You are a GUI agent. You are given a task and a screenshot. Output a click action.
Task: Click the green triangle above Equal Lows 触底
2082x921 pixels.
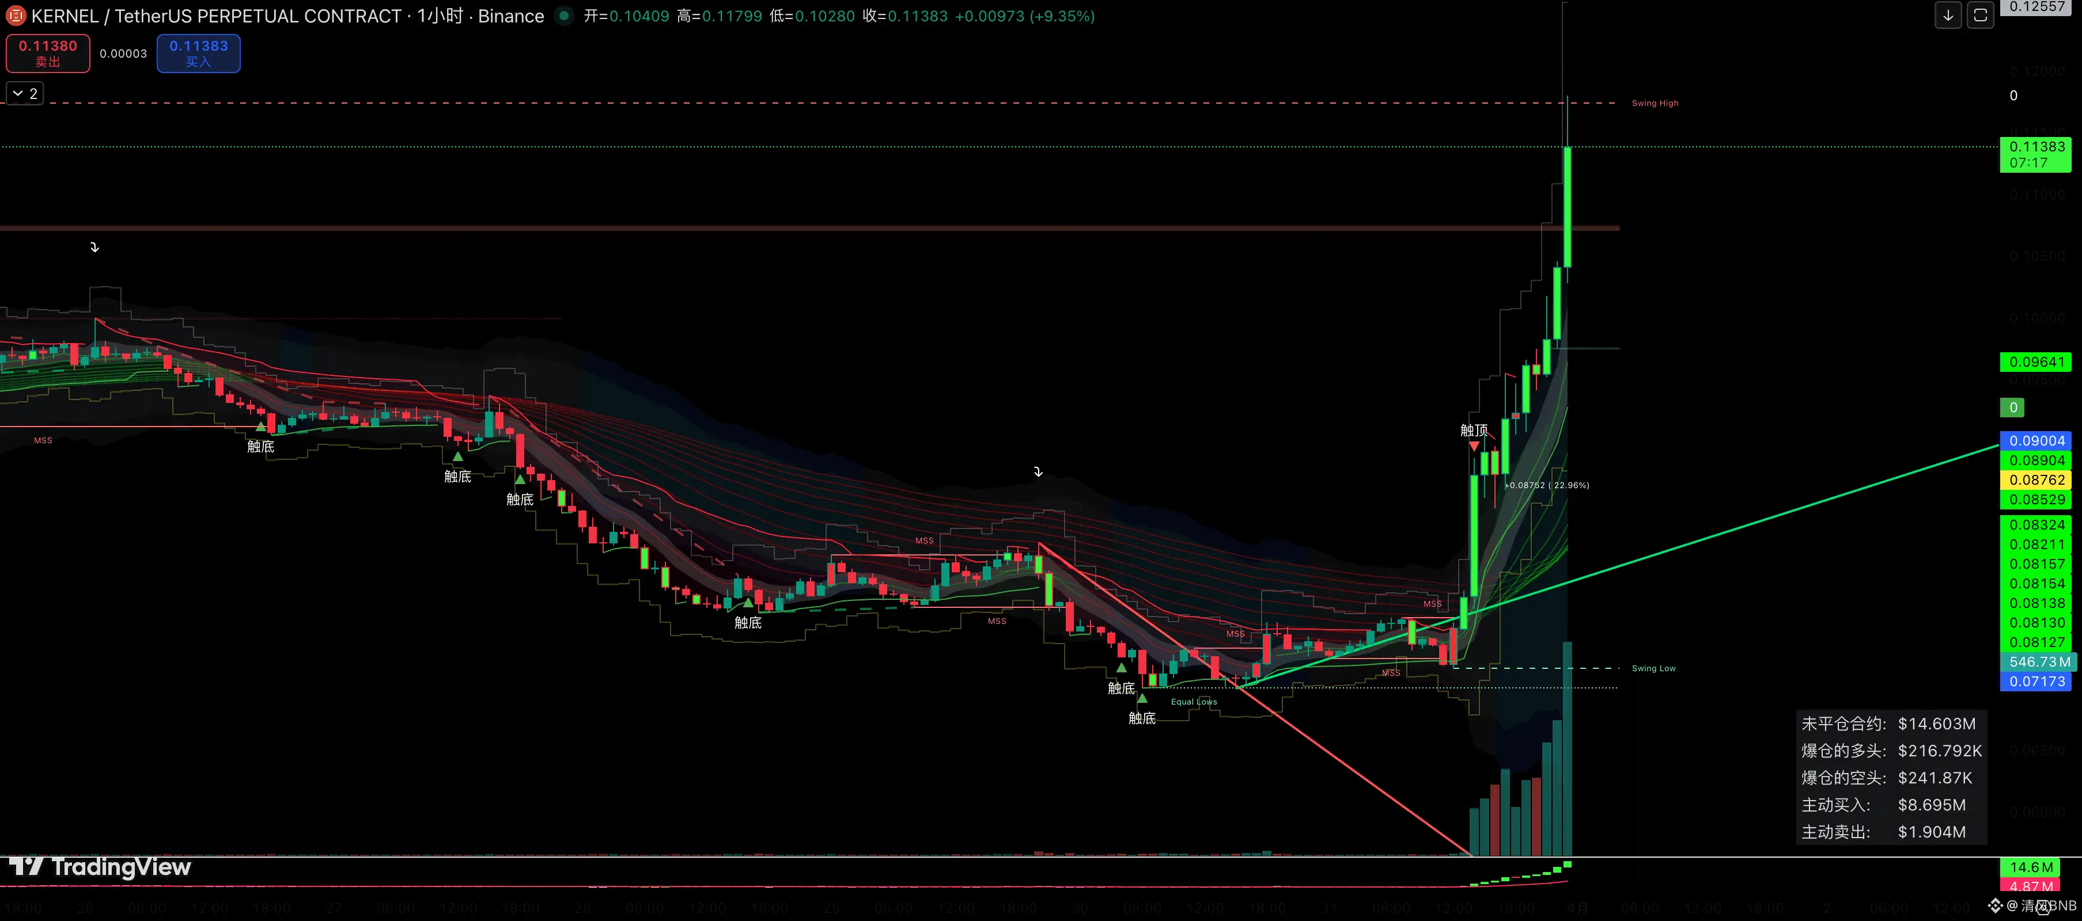pos(1142,699)
